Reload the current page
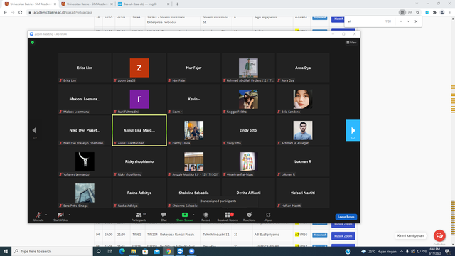This screenshot has height=256, width=455. [21, 13]
